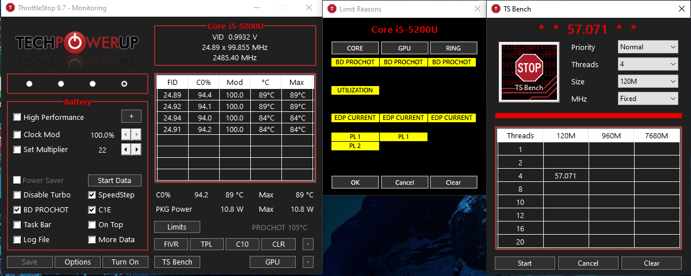This screenshot has width=691, height=276.
Task: Click the 960M column header
Action: [x=612, y=136]
